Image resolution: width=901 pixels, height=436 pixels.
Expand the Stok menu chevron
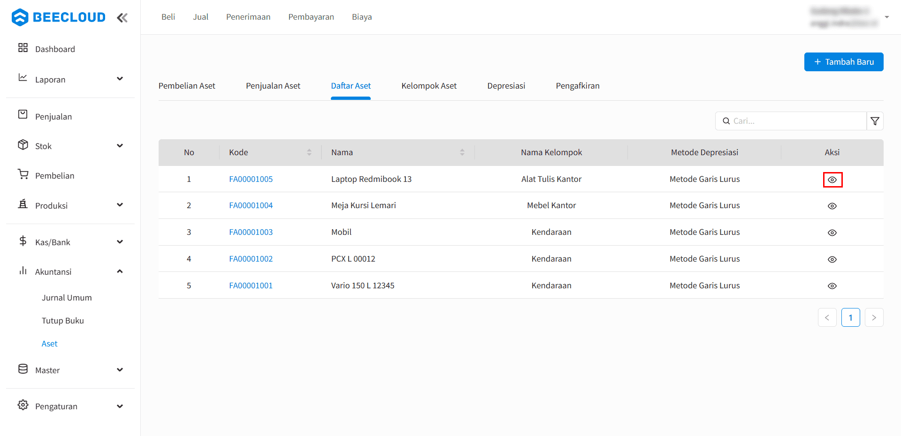click(120, 146)
